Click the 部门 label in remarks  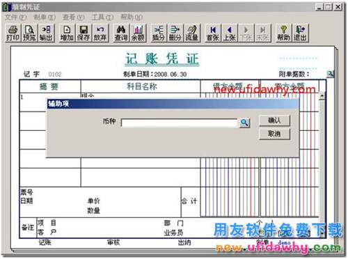coord(173,223)
